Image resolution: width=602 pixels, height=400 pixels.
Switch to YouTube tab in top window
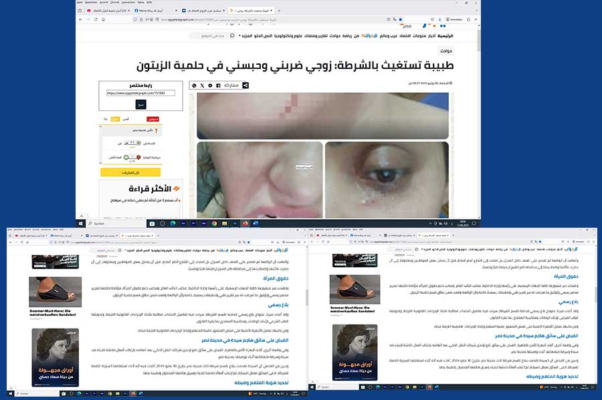[x=108, y=11]
